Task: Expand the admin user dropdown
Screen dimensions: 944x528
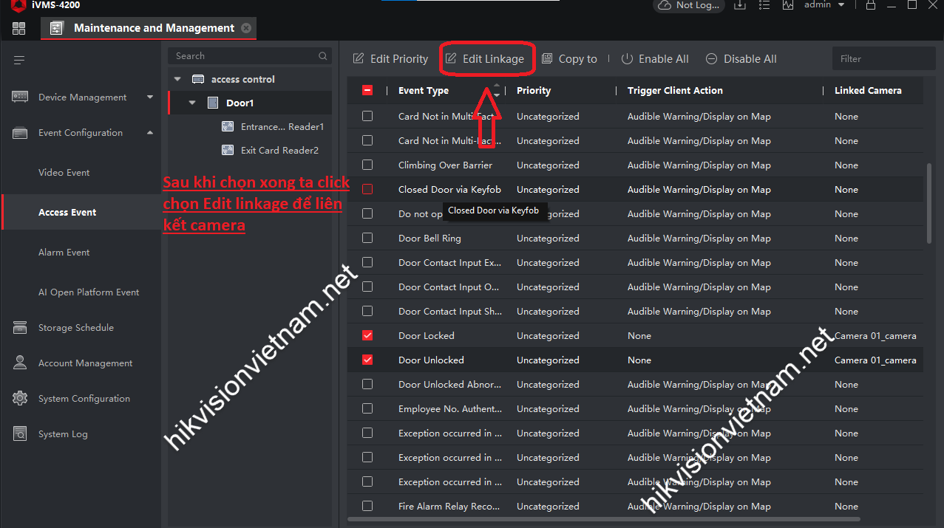Action: point(841,5)
